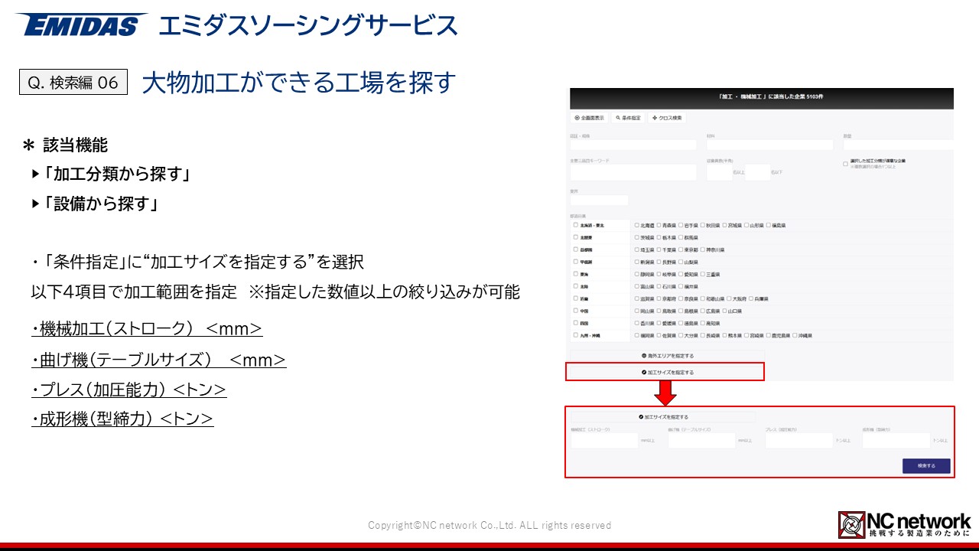Click the NC network logo
Viewport: 979px width, 551px height.
coord(904,523)
